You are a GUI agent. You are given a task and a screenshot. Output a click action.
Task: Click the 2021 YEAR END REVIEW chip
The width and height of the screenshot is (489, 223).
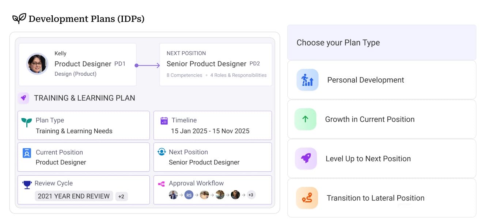click(73, 196)
